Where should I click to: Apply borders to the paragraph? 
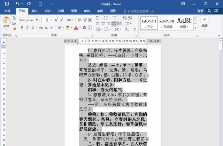(x=106, y=29)
